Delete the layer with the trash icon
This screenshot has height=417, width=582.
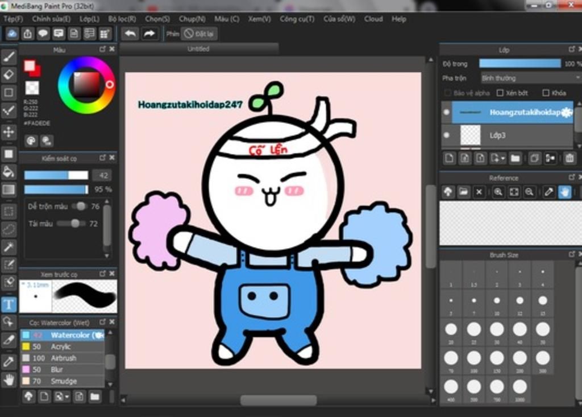pyautogui.click(x=569, y=158)
